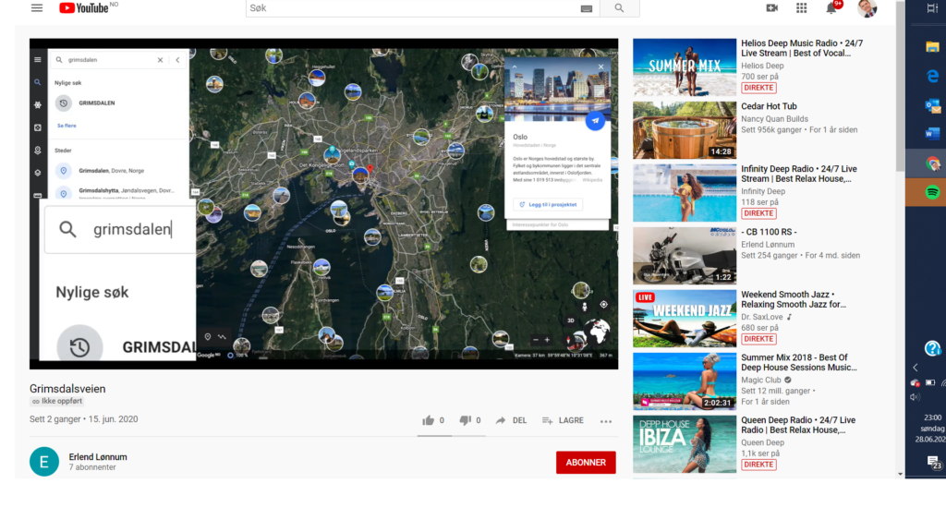The height and width of the screenshot is (532, 946).
Task: Open the account avatar menu
Action: coord(867,7)
